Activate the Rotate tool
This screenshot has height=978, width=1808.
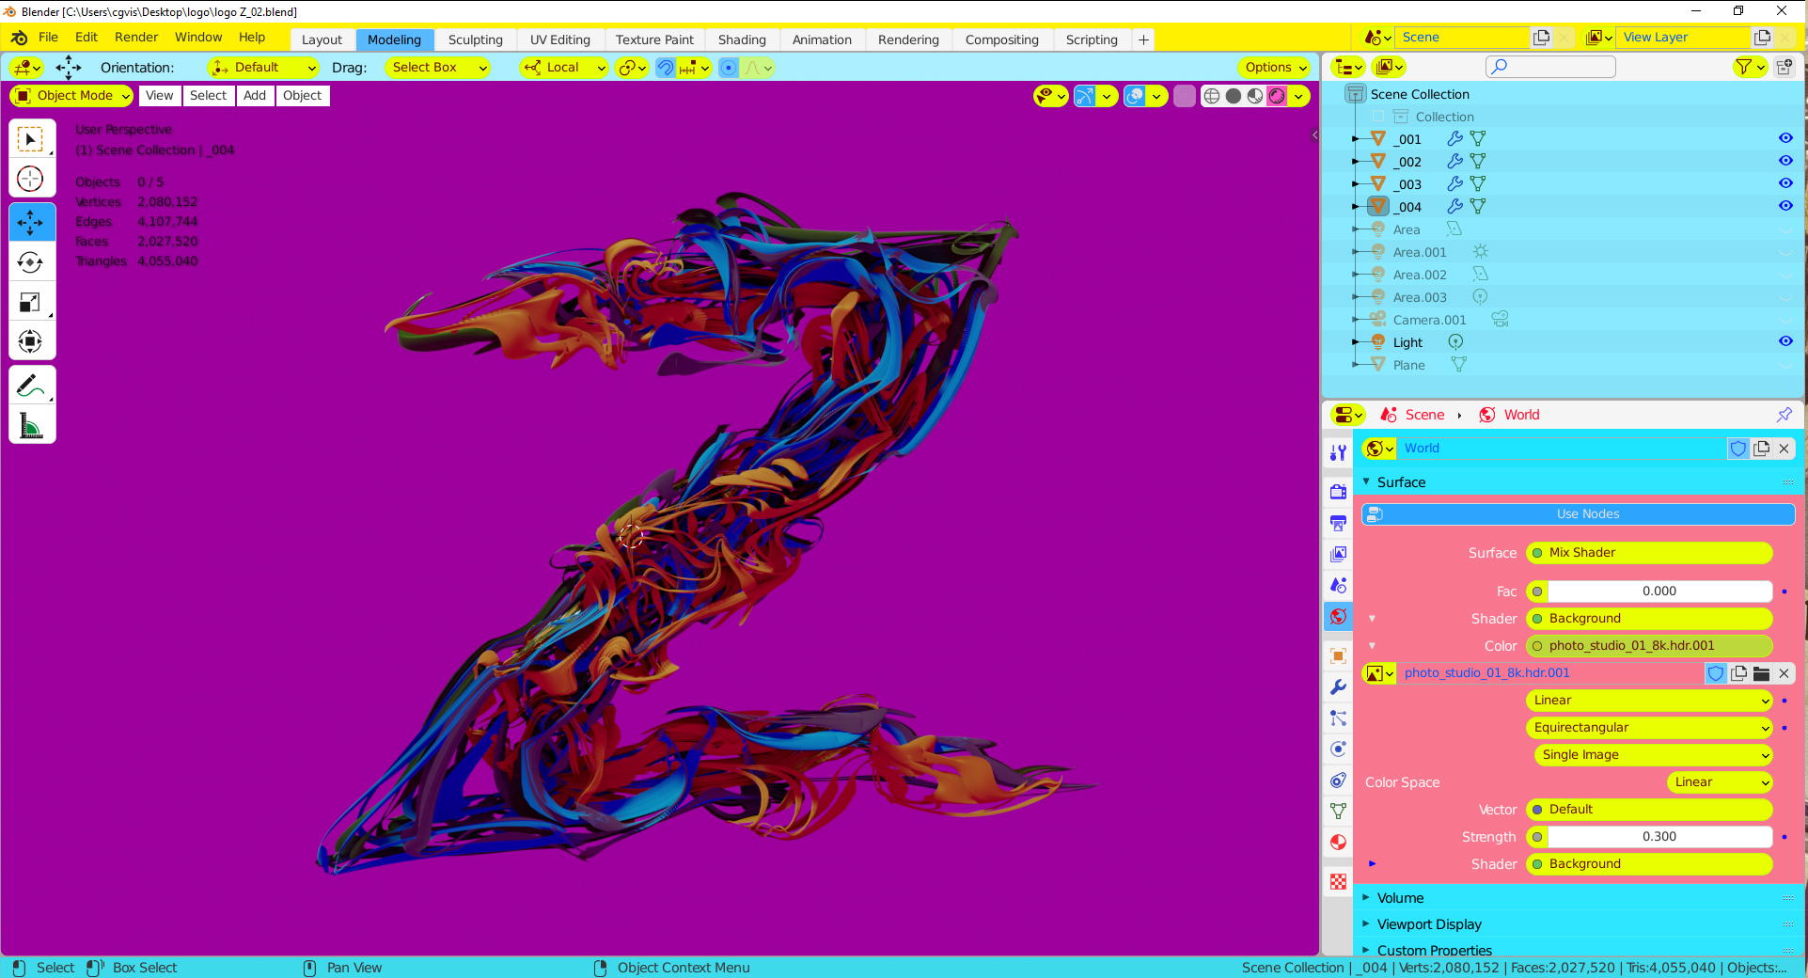[31, 263]
